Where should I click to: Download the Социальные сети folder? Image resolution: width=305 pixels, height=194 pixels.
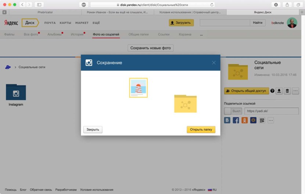279,91
